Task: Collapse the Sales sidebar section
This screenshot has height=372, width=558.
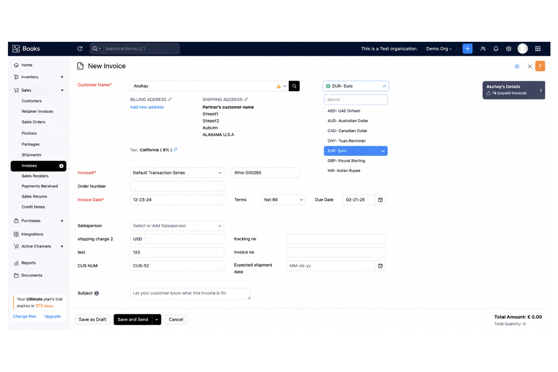Action: point(62,90)
